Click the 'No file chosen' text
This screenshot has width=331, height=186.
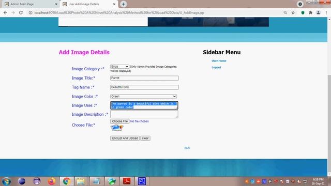[140, 121]
